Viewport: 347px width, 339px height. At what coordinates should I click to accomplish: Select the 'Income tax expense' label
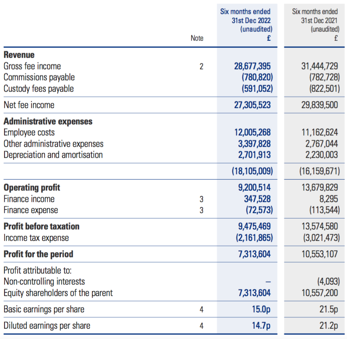click(36, 238)
